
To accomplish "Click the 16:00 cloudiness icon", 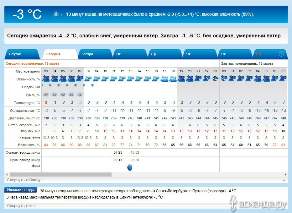I will pyautogui.click(x=156, y=79).
